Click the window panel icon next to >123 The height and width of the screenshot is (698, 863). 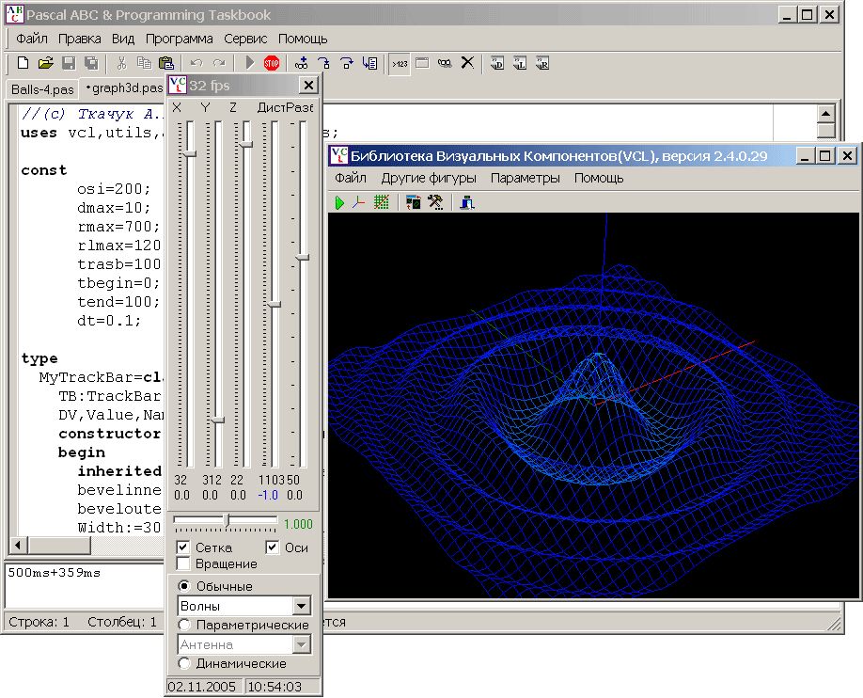click(x=422, y=63)
